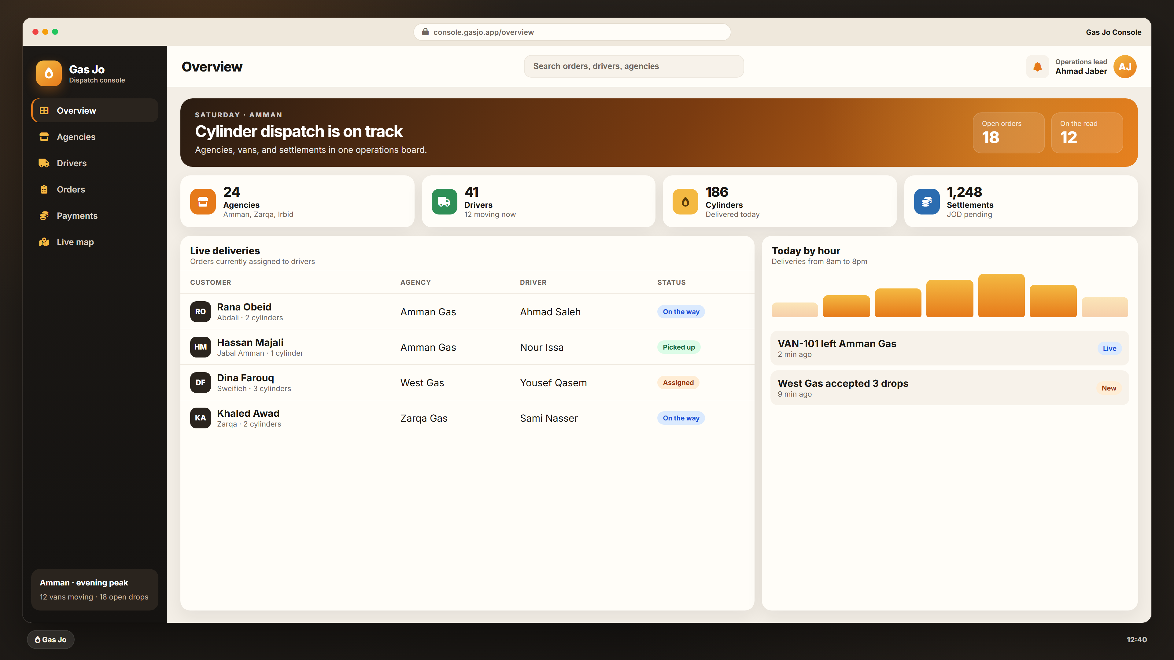
Task: Click the 1,248 Settlements value
Action: coord(964,192)
